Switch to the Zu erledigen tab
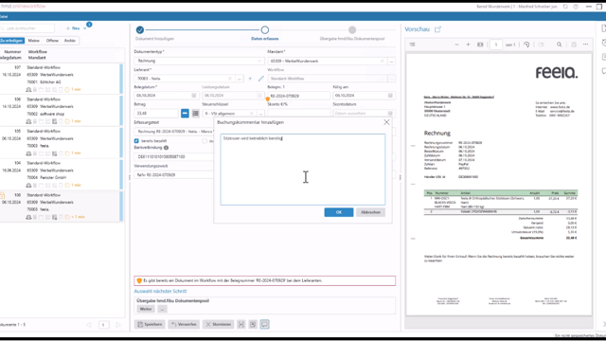This screenshot has width=606, height=341. (x=12, y=41)
